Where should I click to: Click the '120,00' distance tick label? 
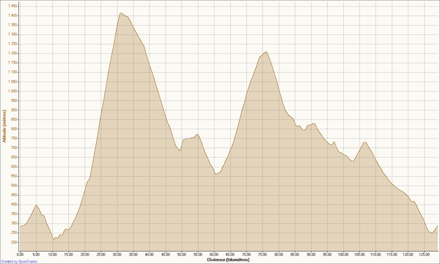[408, 254]
